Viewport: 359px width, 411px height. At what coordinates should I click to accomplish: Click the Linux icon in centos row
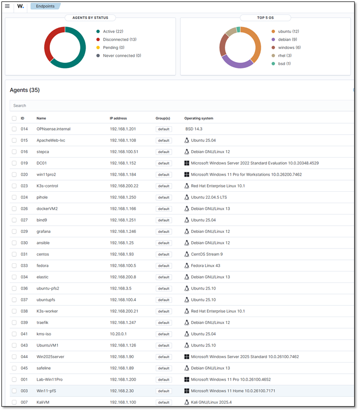(x=186, y=254)
